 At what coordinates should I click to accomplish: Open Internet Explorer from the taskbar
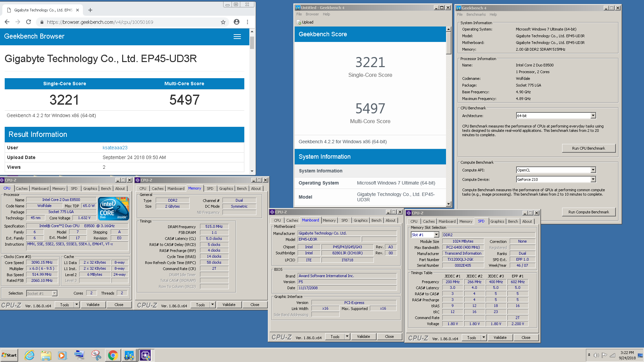coord(30,355)
